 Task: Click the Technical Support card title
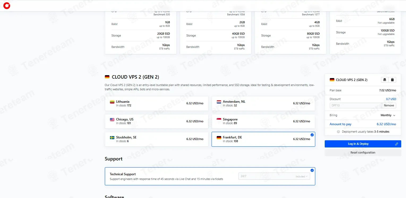click(x=123, y=174)
